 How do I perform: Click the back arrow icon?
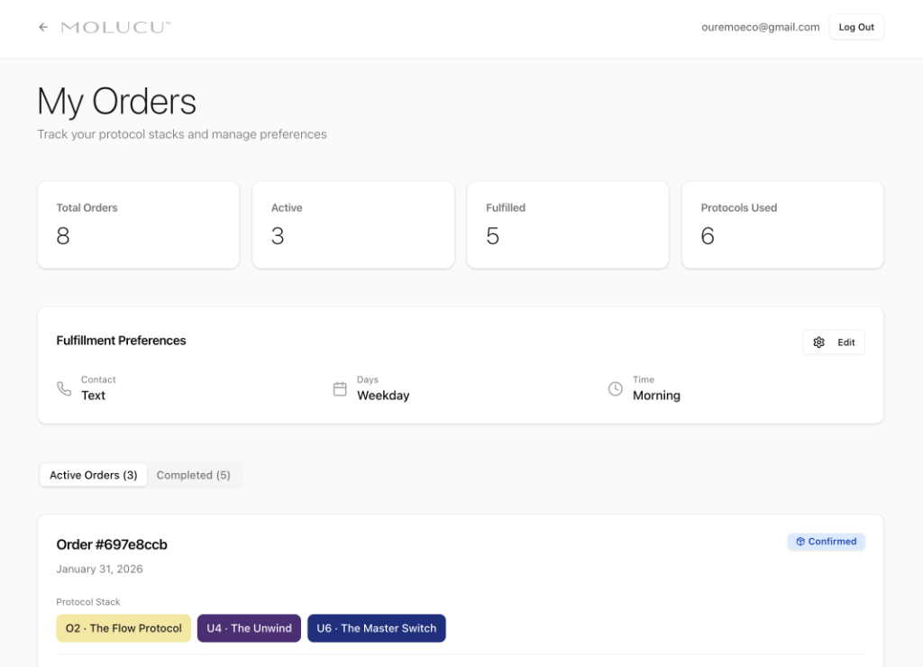[x=43, y=27]
